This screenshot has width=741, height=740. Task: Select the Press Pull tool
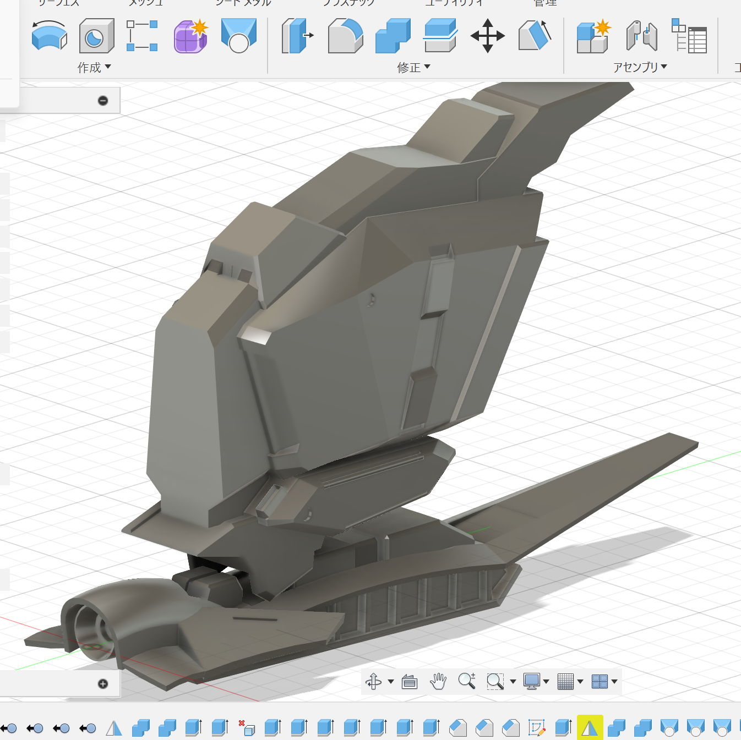[x=297, y=36]
